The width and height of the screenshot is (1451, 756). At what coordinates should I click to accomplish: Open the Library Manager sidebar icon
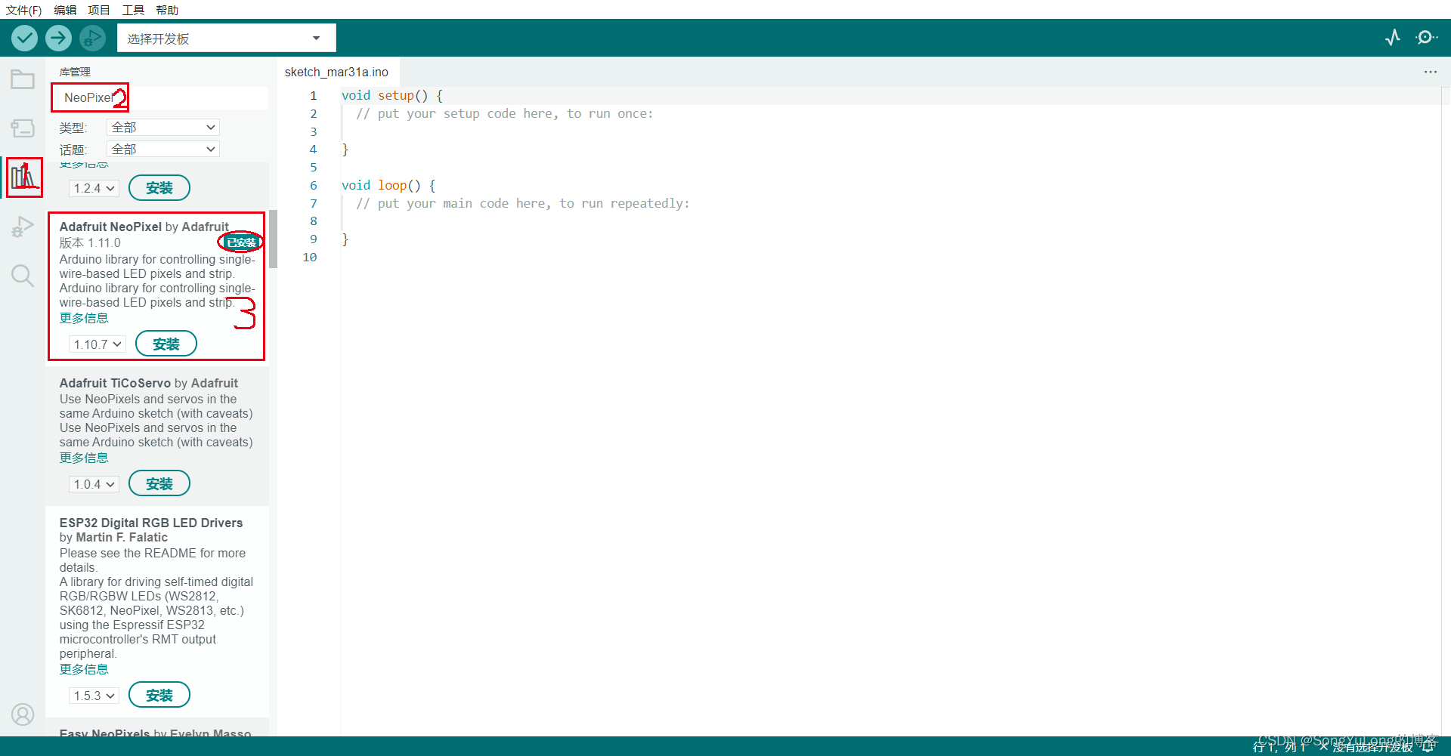click(23, 177)
